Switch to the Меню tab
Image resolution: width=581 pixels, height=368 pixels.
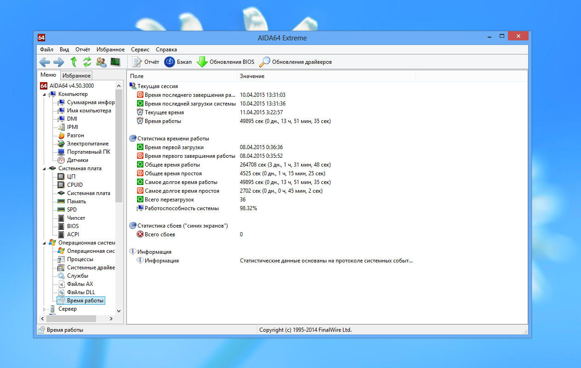pyautogui.click(x=48, y=75)
